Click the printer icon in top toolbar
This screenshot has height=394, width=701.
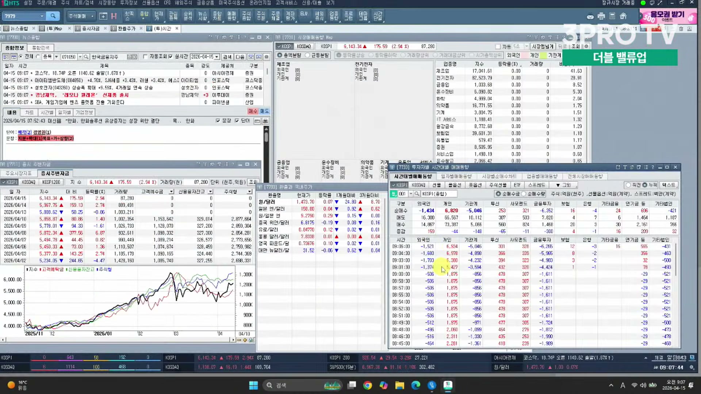pyautogui.click(x=601, y=16)
